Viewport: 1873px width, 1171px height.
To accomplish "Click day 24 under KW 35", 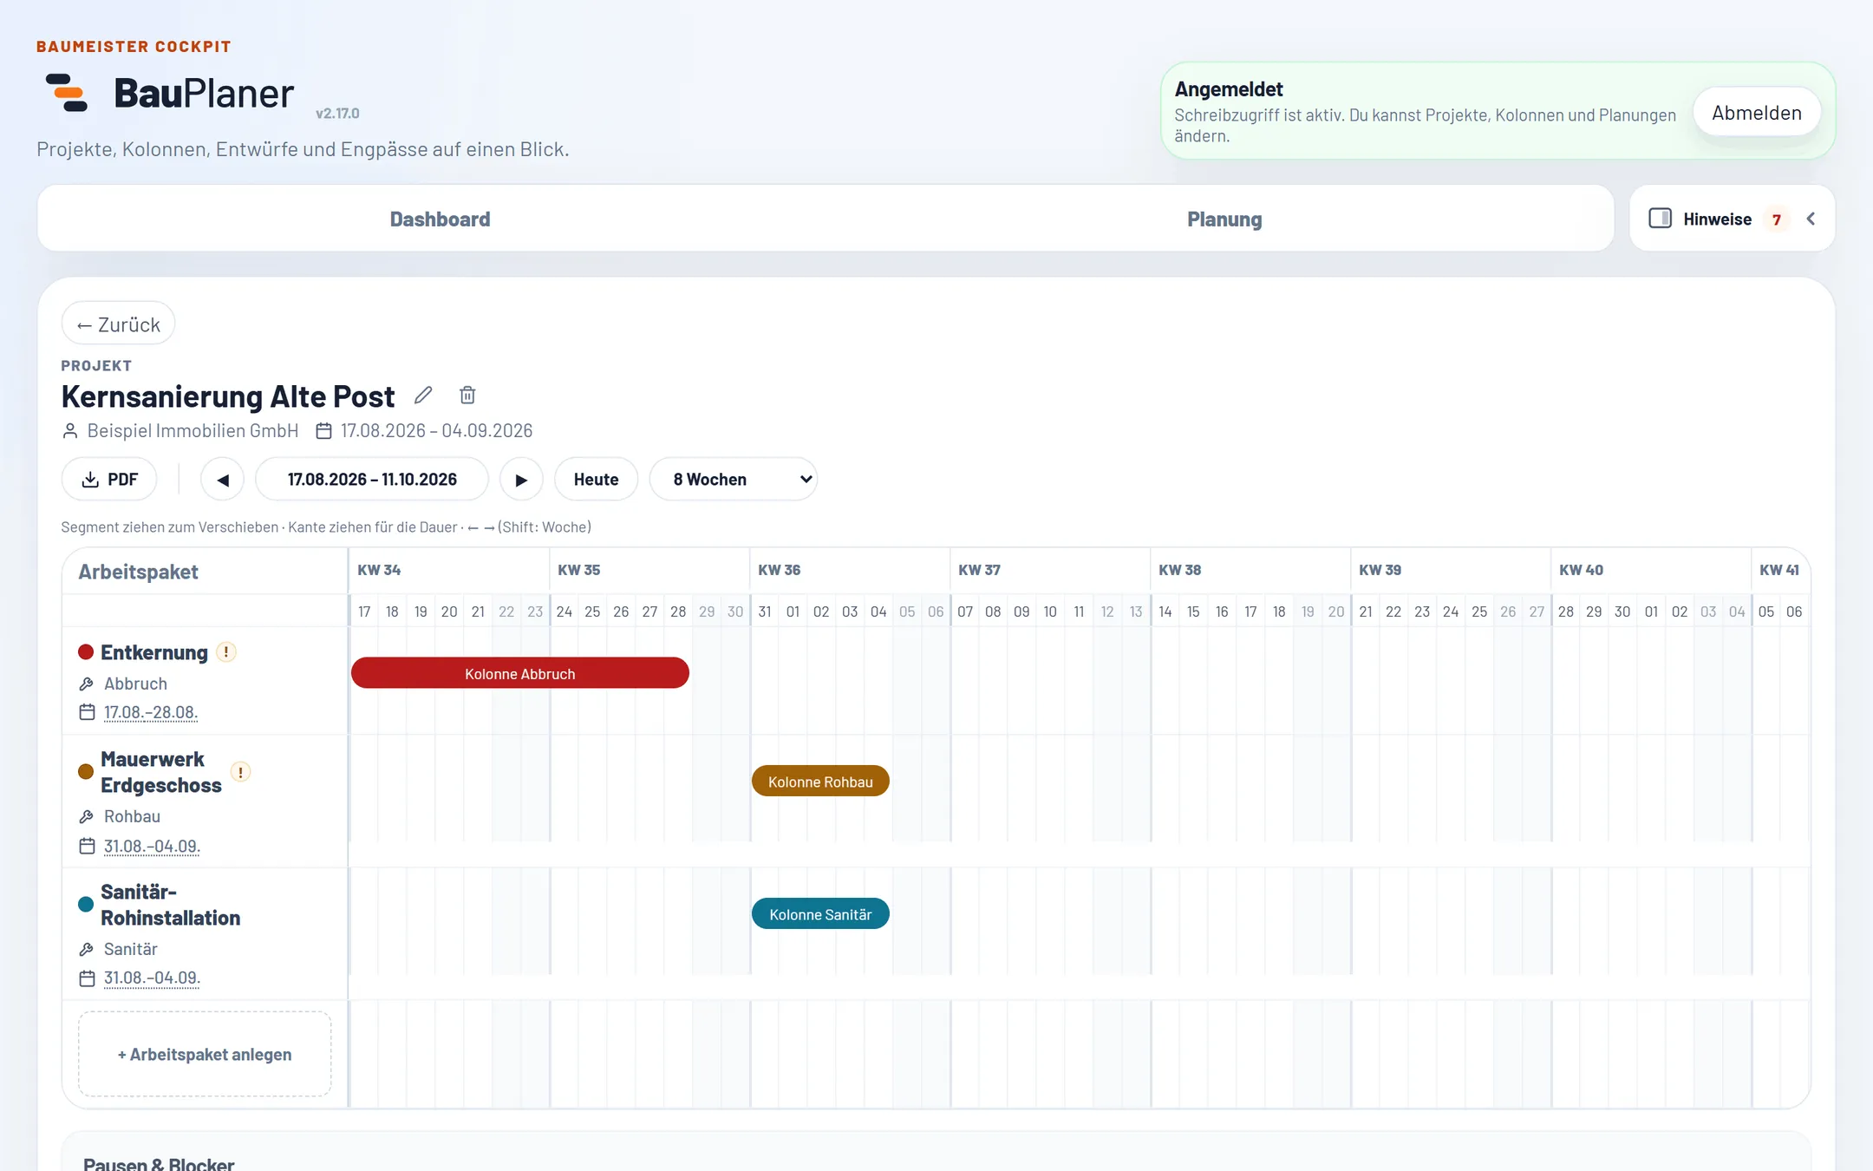I will point(565,612).
